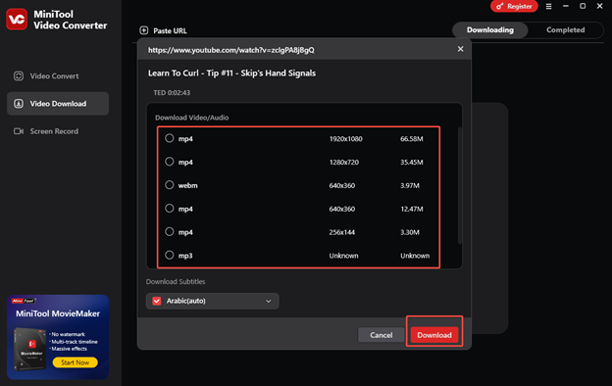The width and height of the screenshot is (612, 386).
Task: Click the 256x144 resolution text
Action: point(342,232)
